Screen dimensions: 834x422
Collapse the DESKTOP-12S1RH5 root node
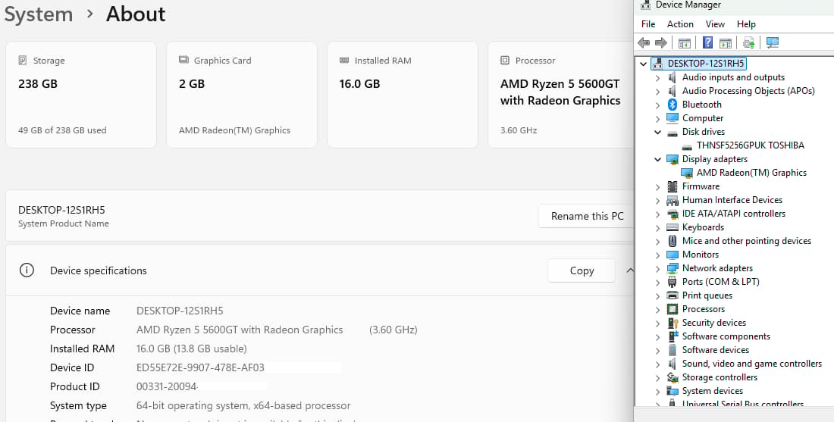click(x=643, y=64)
